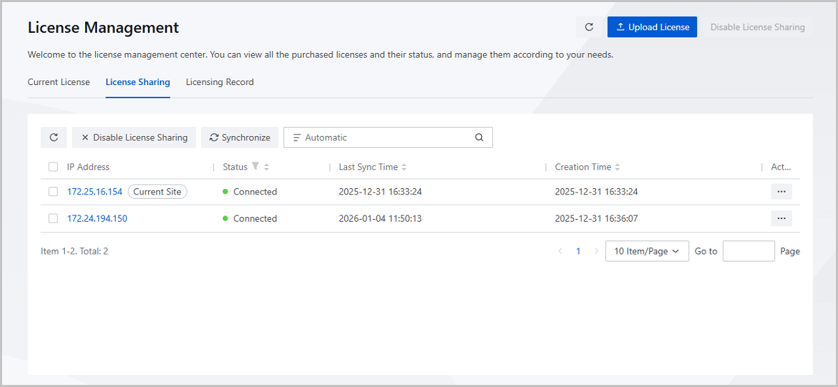Viewport: 838px width, 387px height.
Task: Select all rows with header checkbox
Action: [x=53, y=167]
